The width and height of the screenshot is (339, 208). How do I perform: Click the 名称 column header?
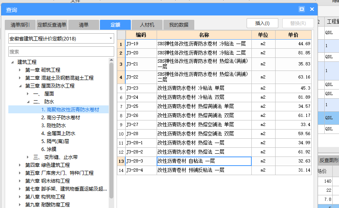pos(204,35)
